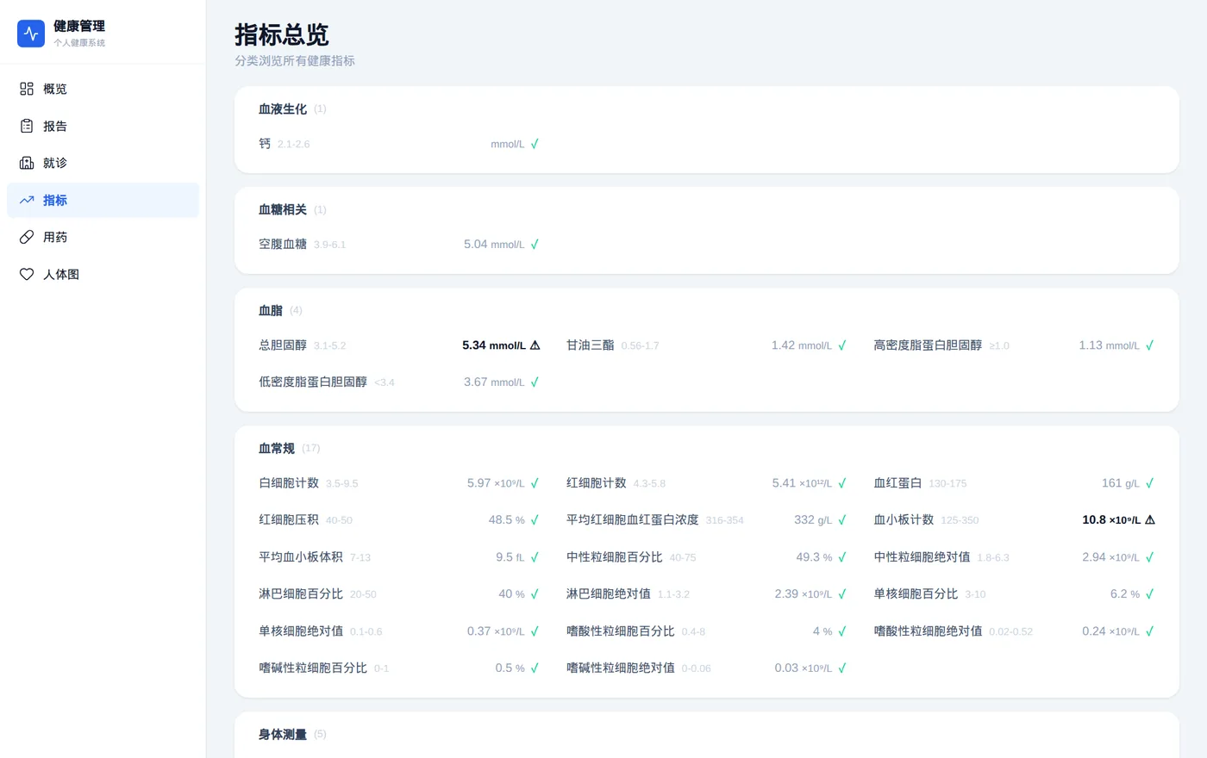
Task: Click the 5.34 mmol/L cholesterol value
Action: click(x=493, y=345)
